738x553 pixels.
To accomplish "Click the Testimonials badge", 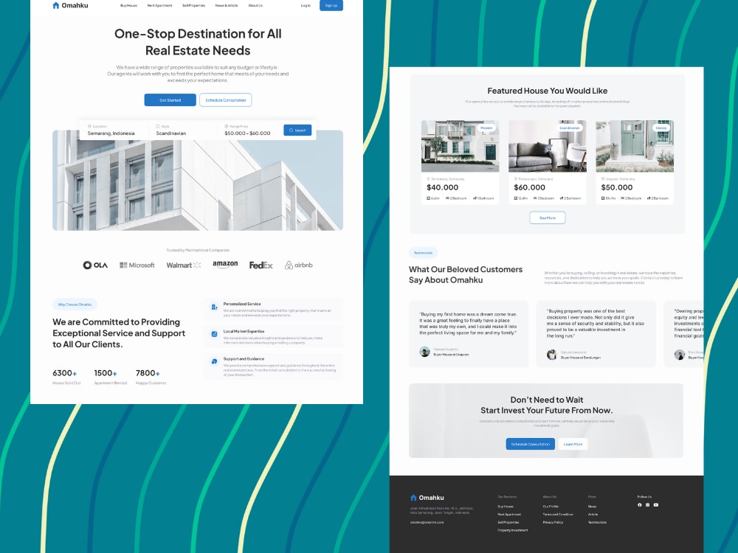I will tap(423, 253).
